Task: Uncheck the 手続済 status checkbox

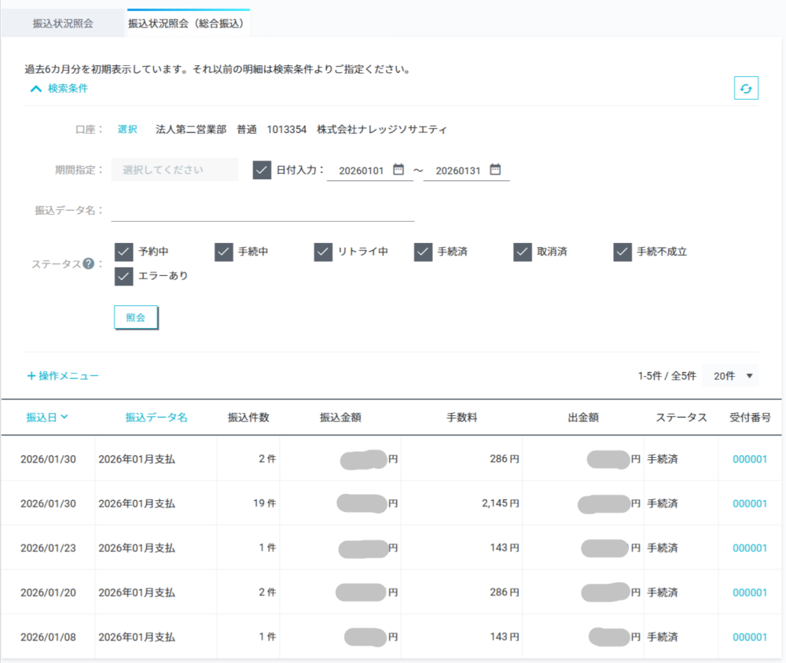Action: (423, 252)
